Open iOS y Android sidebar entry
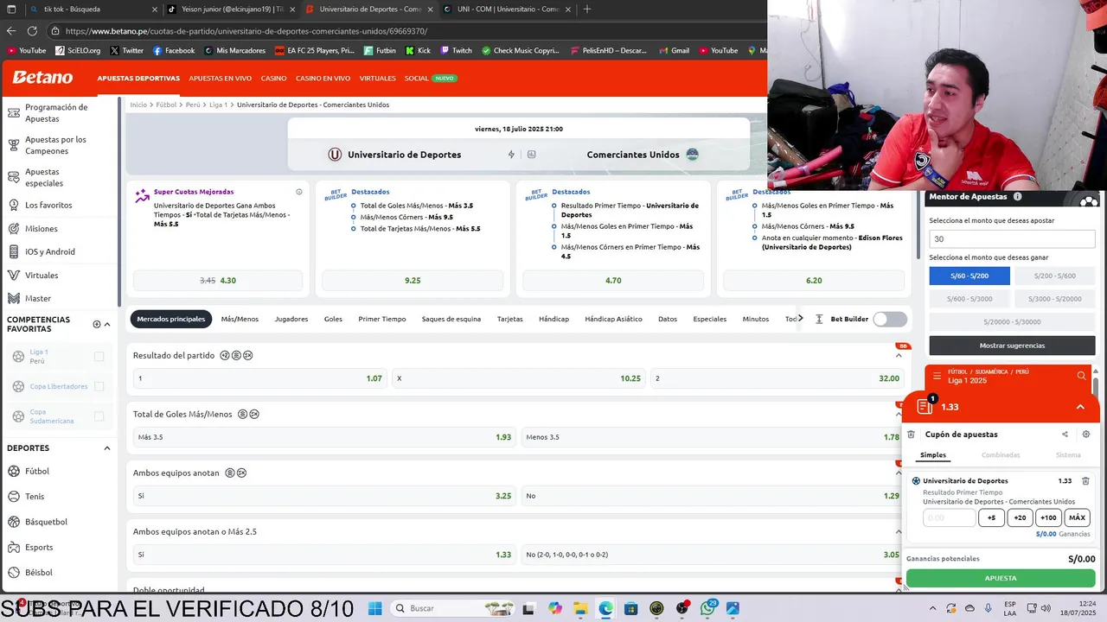Screen dimensions: 1107x622 (49, 252)
